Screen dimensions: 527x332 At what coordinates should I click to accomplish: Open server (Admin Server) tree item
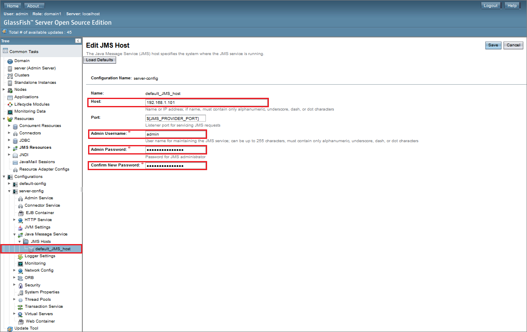[35, 68]
